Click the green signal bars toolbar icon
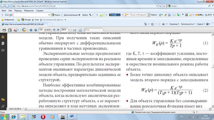Viewport: 214px width, 120px height. (101, 15)
